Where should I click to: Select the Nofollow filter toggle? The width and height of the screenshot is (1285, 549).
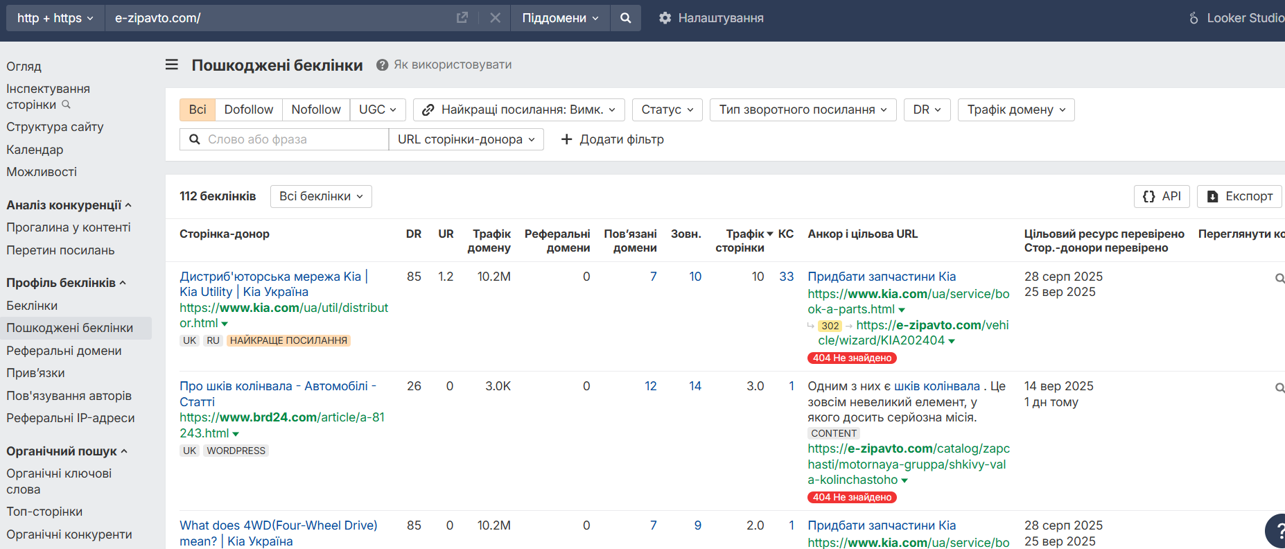point(316,110)
